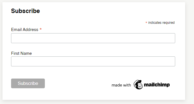Click the 'indicates required' note text

161,23
